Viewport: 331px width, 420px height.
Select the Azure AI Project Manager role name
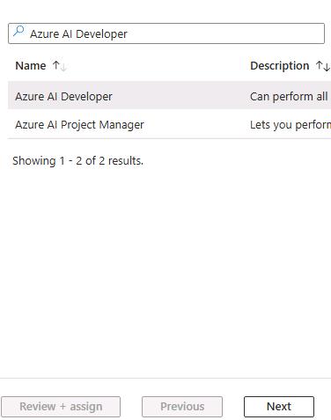[79, 125]
